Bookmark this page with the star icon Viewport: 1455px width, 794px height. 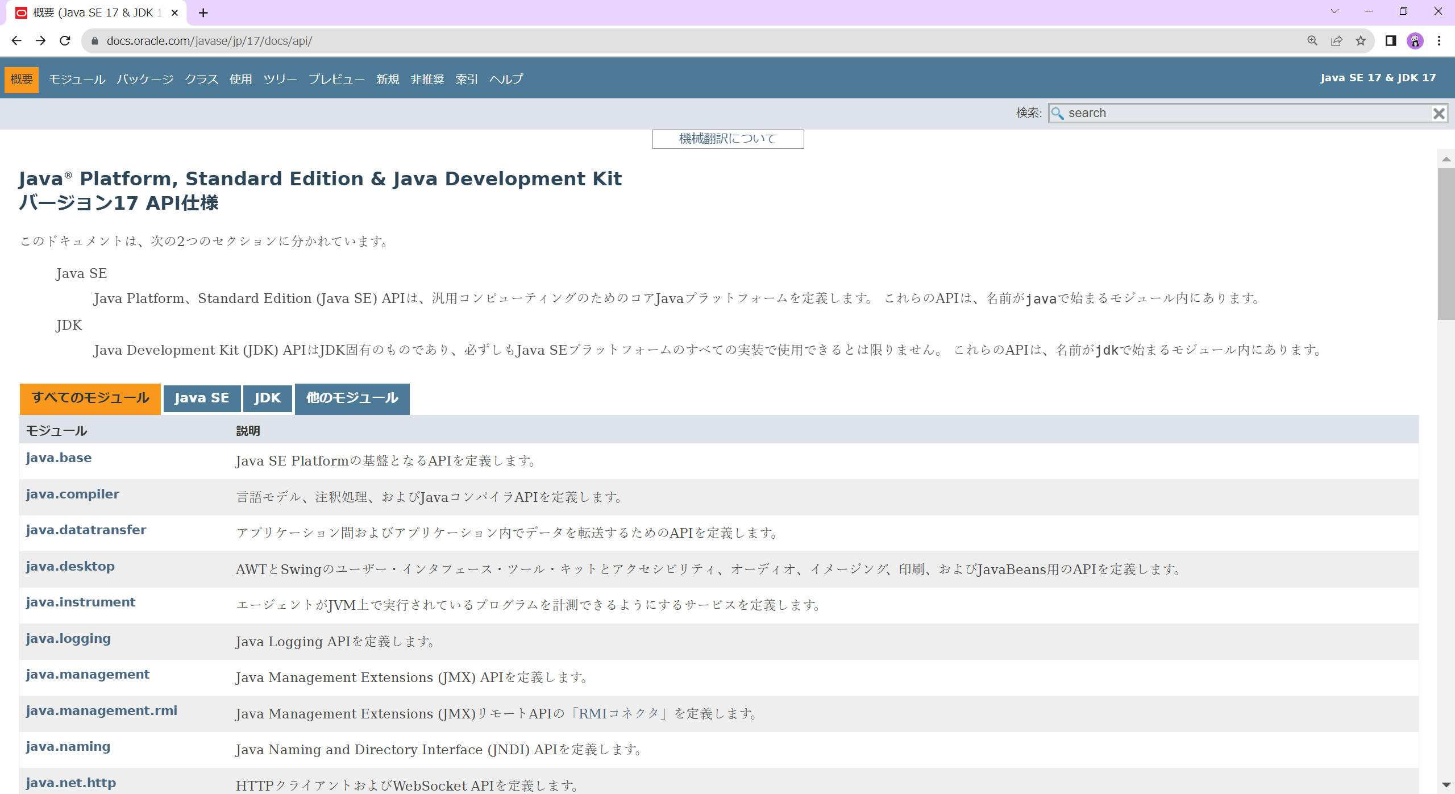point(1360,40)
